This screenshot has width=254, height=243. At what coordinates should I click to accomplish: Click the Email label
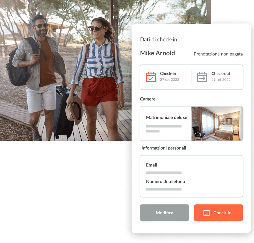pos(151,165)
